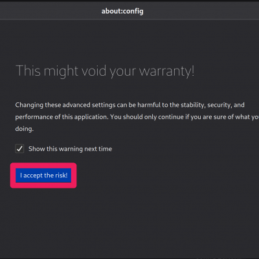Click the about:config title text

click(122, 11)
